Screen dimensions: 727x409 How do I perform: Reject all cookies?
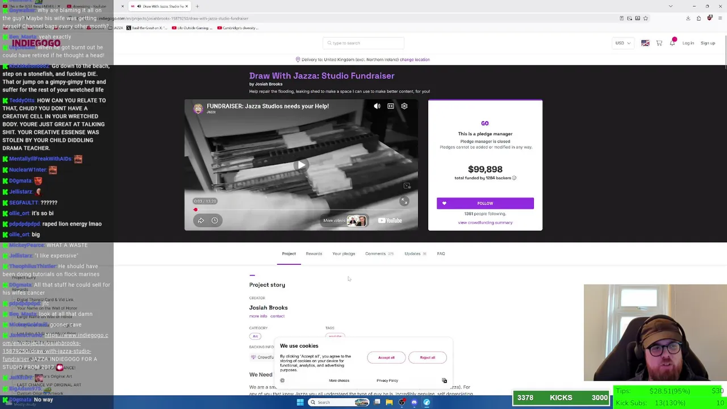427,358
